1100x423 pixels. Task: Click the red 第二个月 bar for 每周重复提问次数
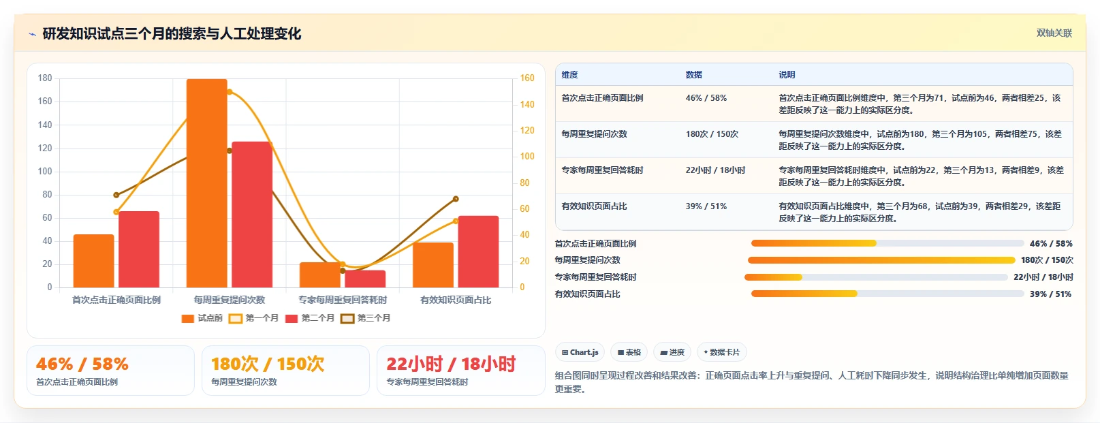tap(252, 215)
